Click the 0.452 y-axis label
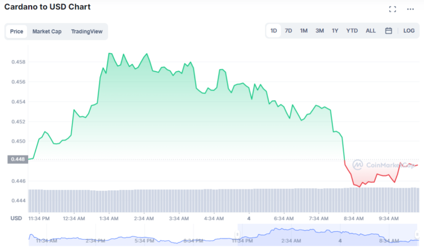 tap(19, 122)
